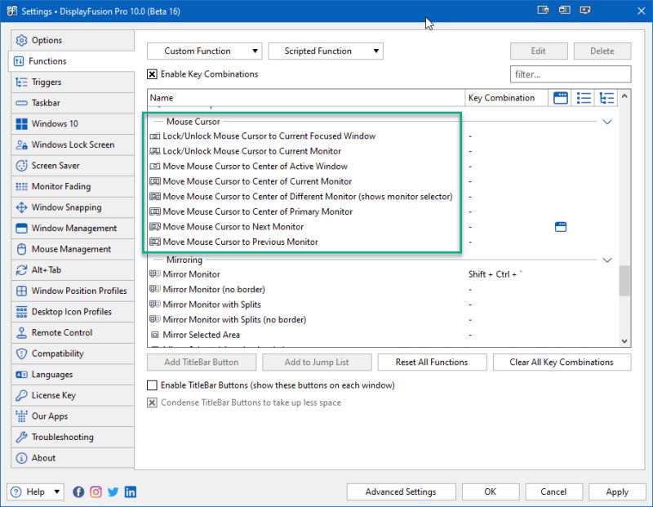Image resolution: width=653 pixels, height=507 pixels.
Task: Click first monitor icon in title bar
Action: point(543,10)
